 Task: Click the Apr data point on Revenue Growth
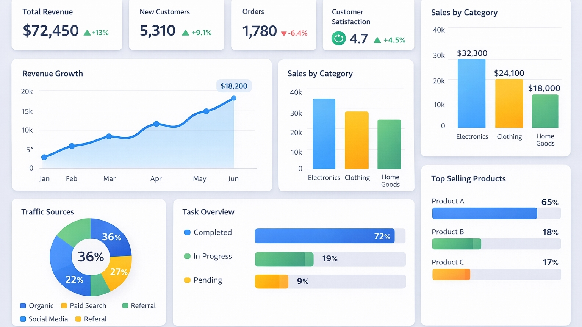[x=156, y=124]
